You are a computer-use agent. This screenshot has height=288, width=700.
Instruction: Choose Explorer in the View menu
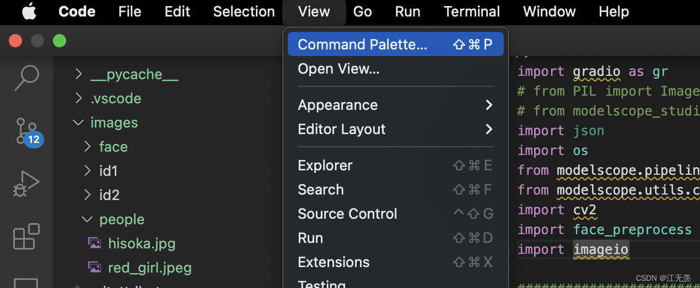pos(325,165)
